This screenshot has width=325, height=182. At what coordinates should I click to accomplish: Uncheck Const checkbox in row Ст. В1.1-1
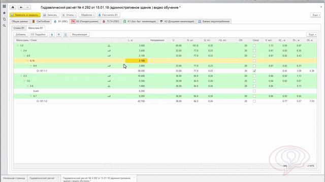tap(254, 71)
